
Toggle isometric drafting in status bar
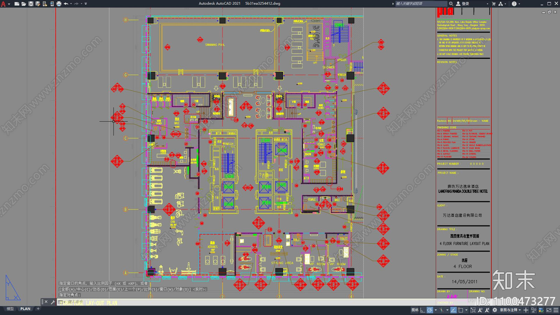[441, 310]
